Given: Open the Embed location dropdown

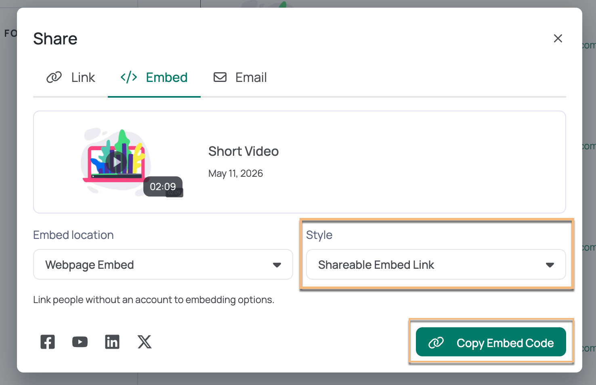Looking at the screenshot, I should pyautogui.click(x=163, y=264).
